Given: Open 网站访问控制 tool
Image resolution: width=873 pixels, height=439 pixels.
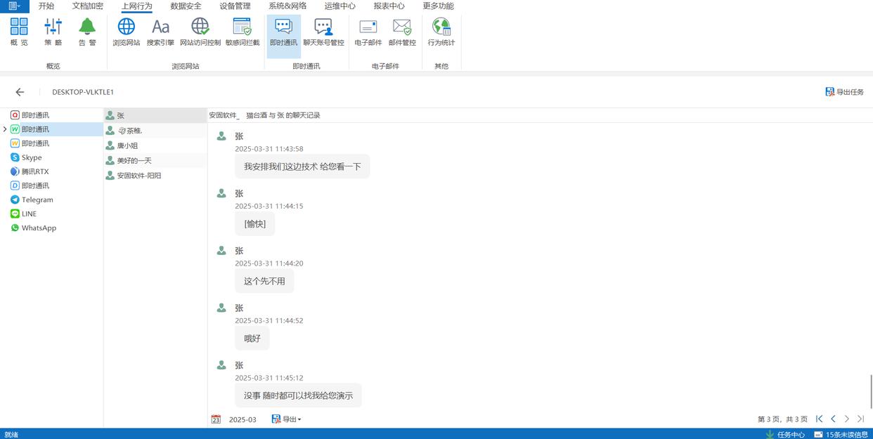Looking at the screenshot, I should (x=200, y=32).
